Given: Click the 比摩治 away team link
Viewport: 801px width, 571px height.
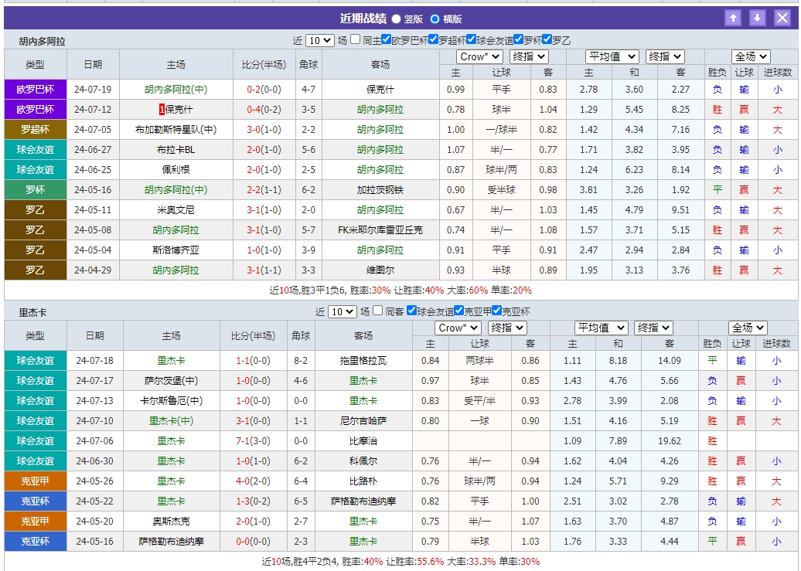Looking at the screenshot, I should click(x=362, y=440).
